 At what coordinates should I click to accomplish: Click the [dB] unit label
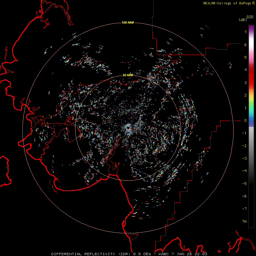point(243,20)
